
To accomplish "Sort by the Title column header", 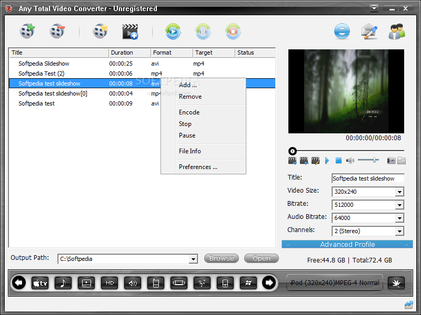I will tap(59, 53).
